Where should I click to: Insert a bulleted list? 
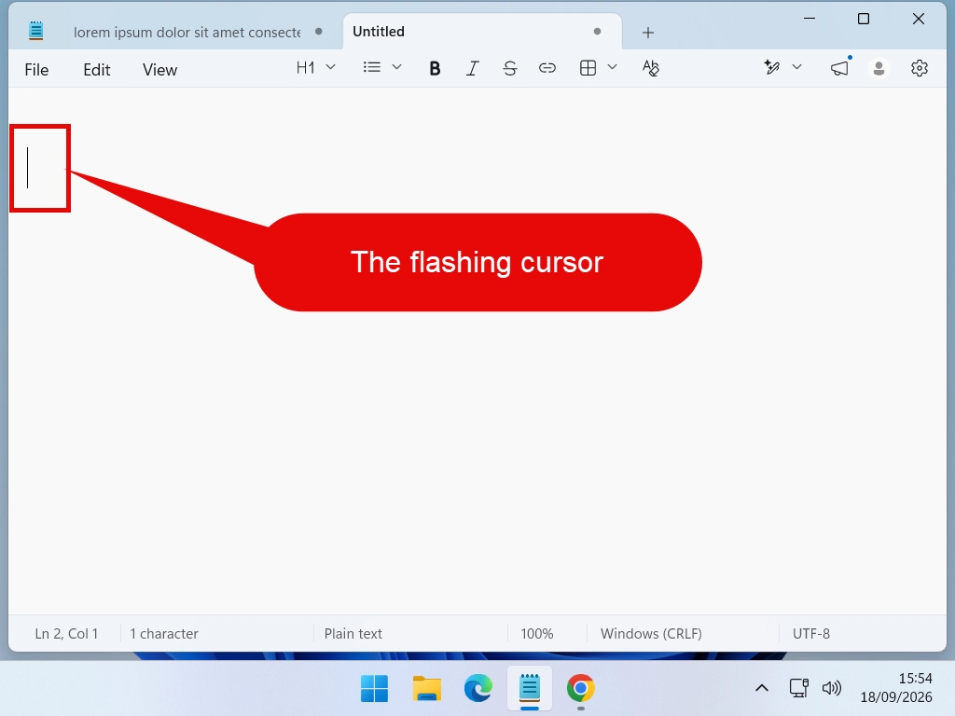[x=371, y=67]
